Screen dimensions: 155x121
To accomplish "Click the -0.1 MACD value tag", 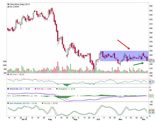I will click(x=151, y=96).
